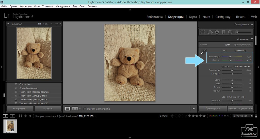Image resolution: width=260 pixels, height=139 pixels.
Task: Toggle blue color label filter
Action: click(219, 116)
